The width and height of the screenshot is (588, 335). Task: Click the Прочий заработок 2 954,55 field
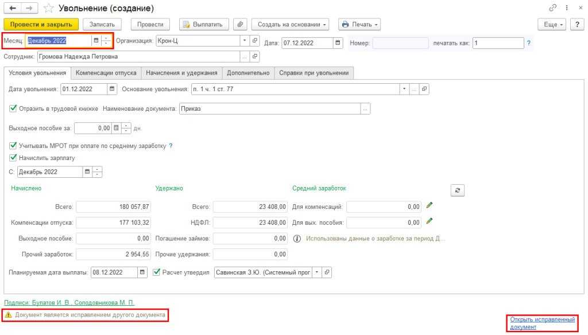pos(113,254)
